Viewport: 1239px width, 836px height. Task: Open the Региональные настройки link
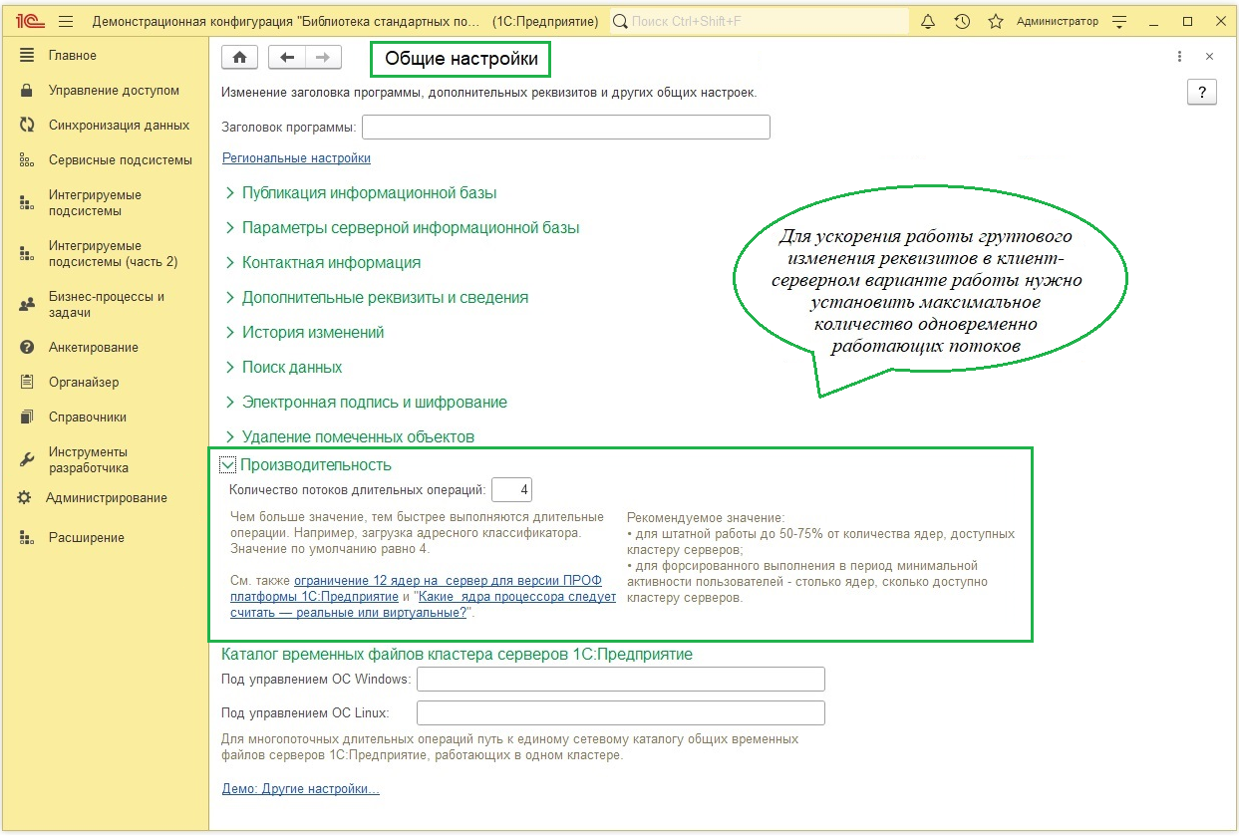click(296, 158)
